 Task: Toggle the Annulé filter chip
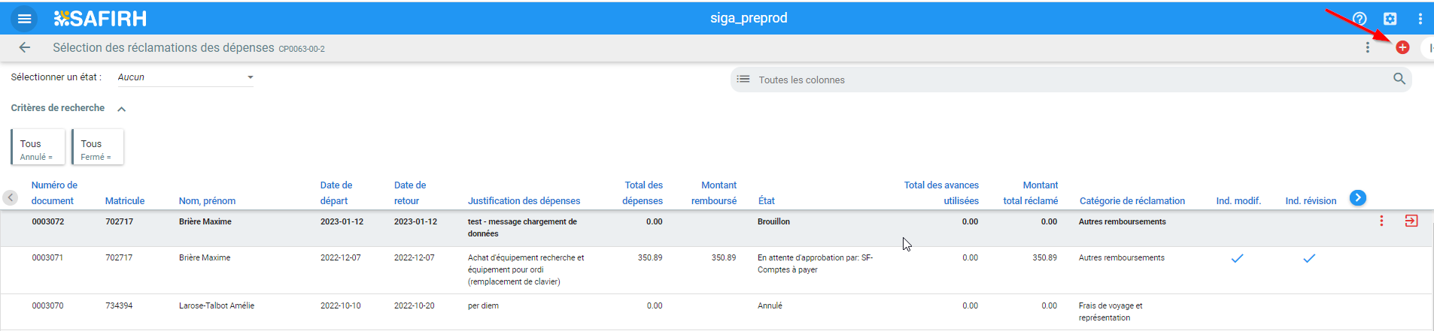(38, 146)
